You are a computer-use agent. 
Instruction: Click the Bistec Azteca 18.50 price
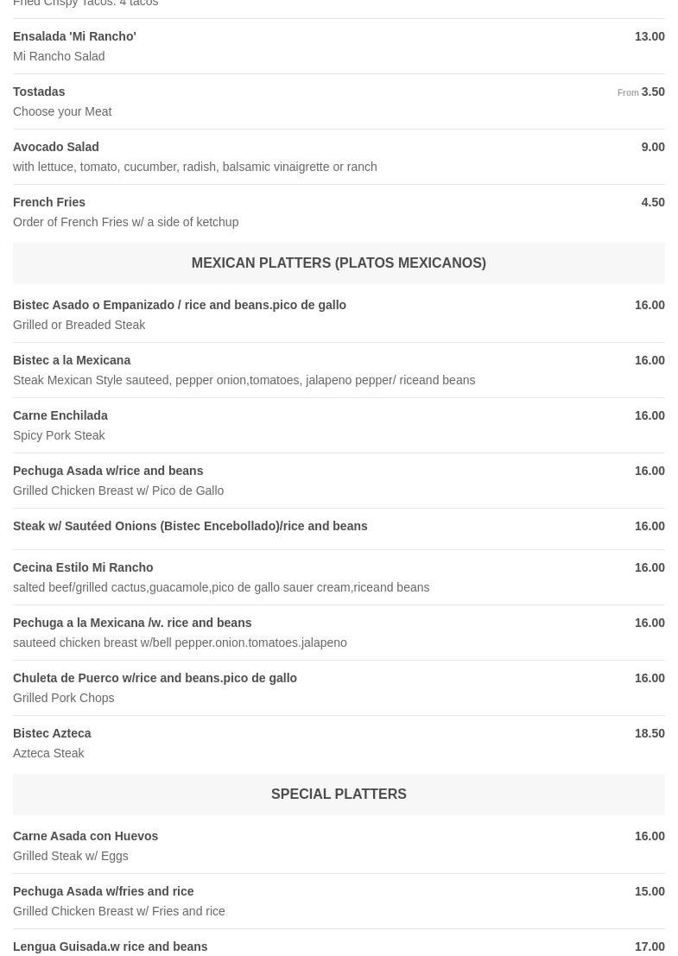pos(649,733)
